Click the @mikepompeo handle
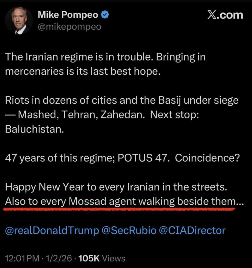Image resolution: width=252 pixels, height=268 pixels. 69,27
